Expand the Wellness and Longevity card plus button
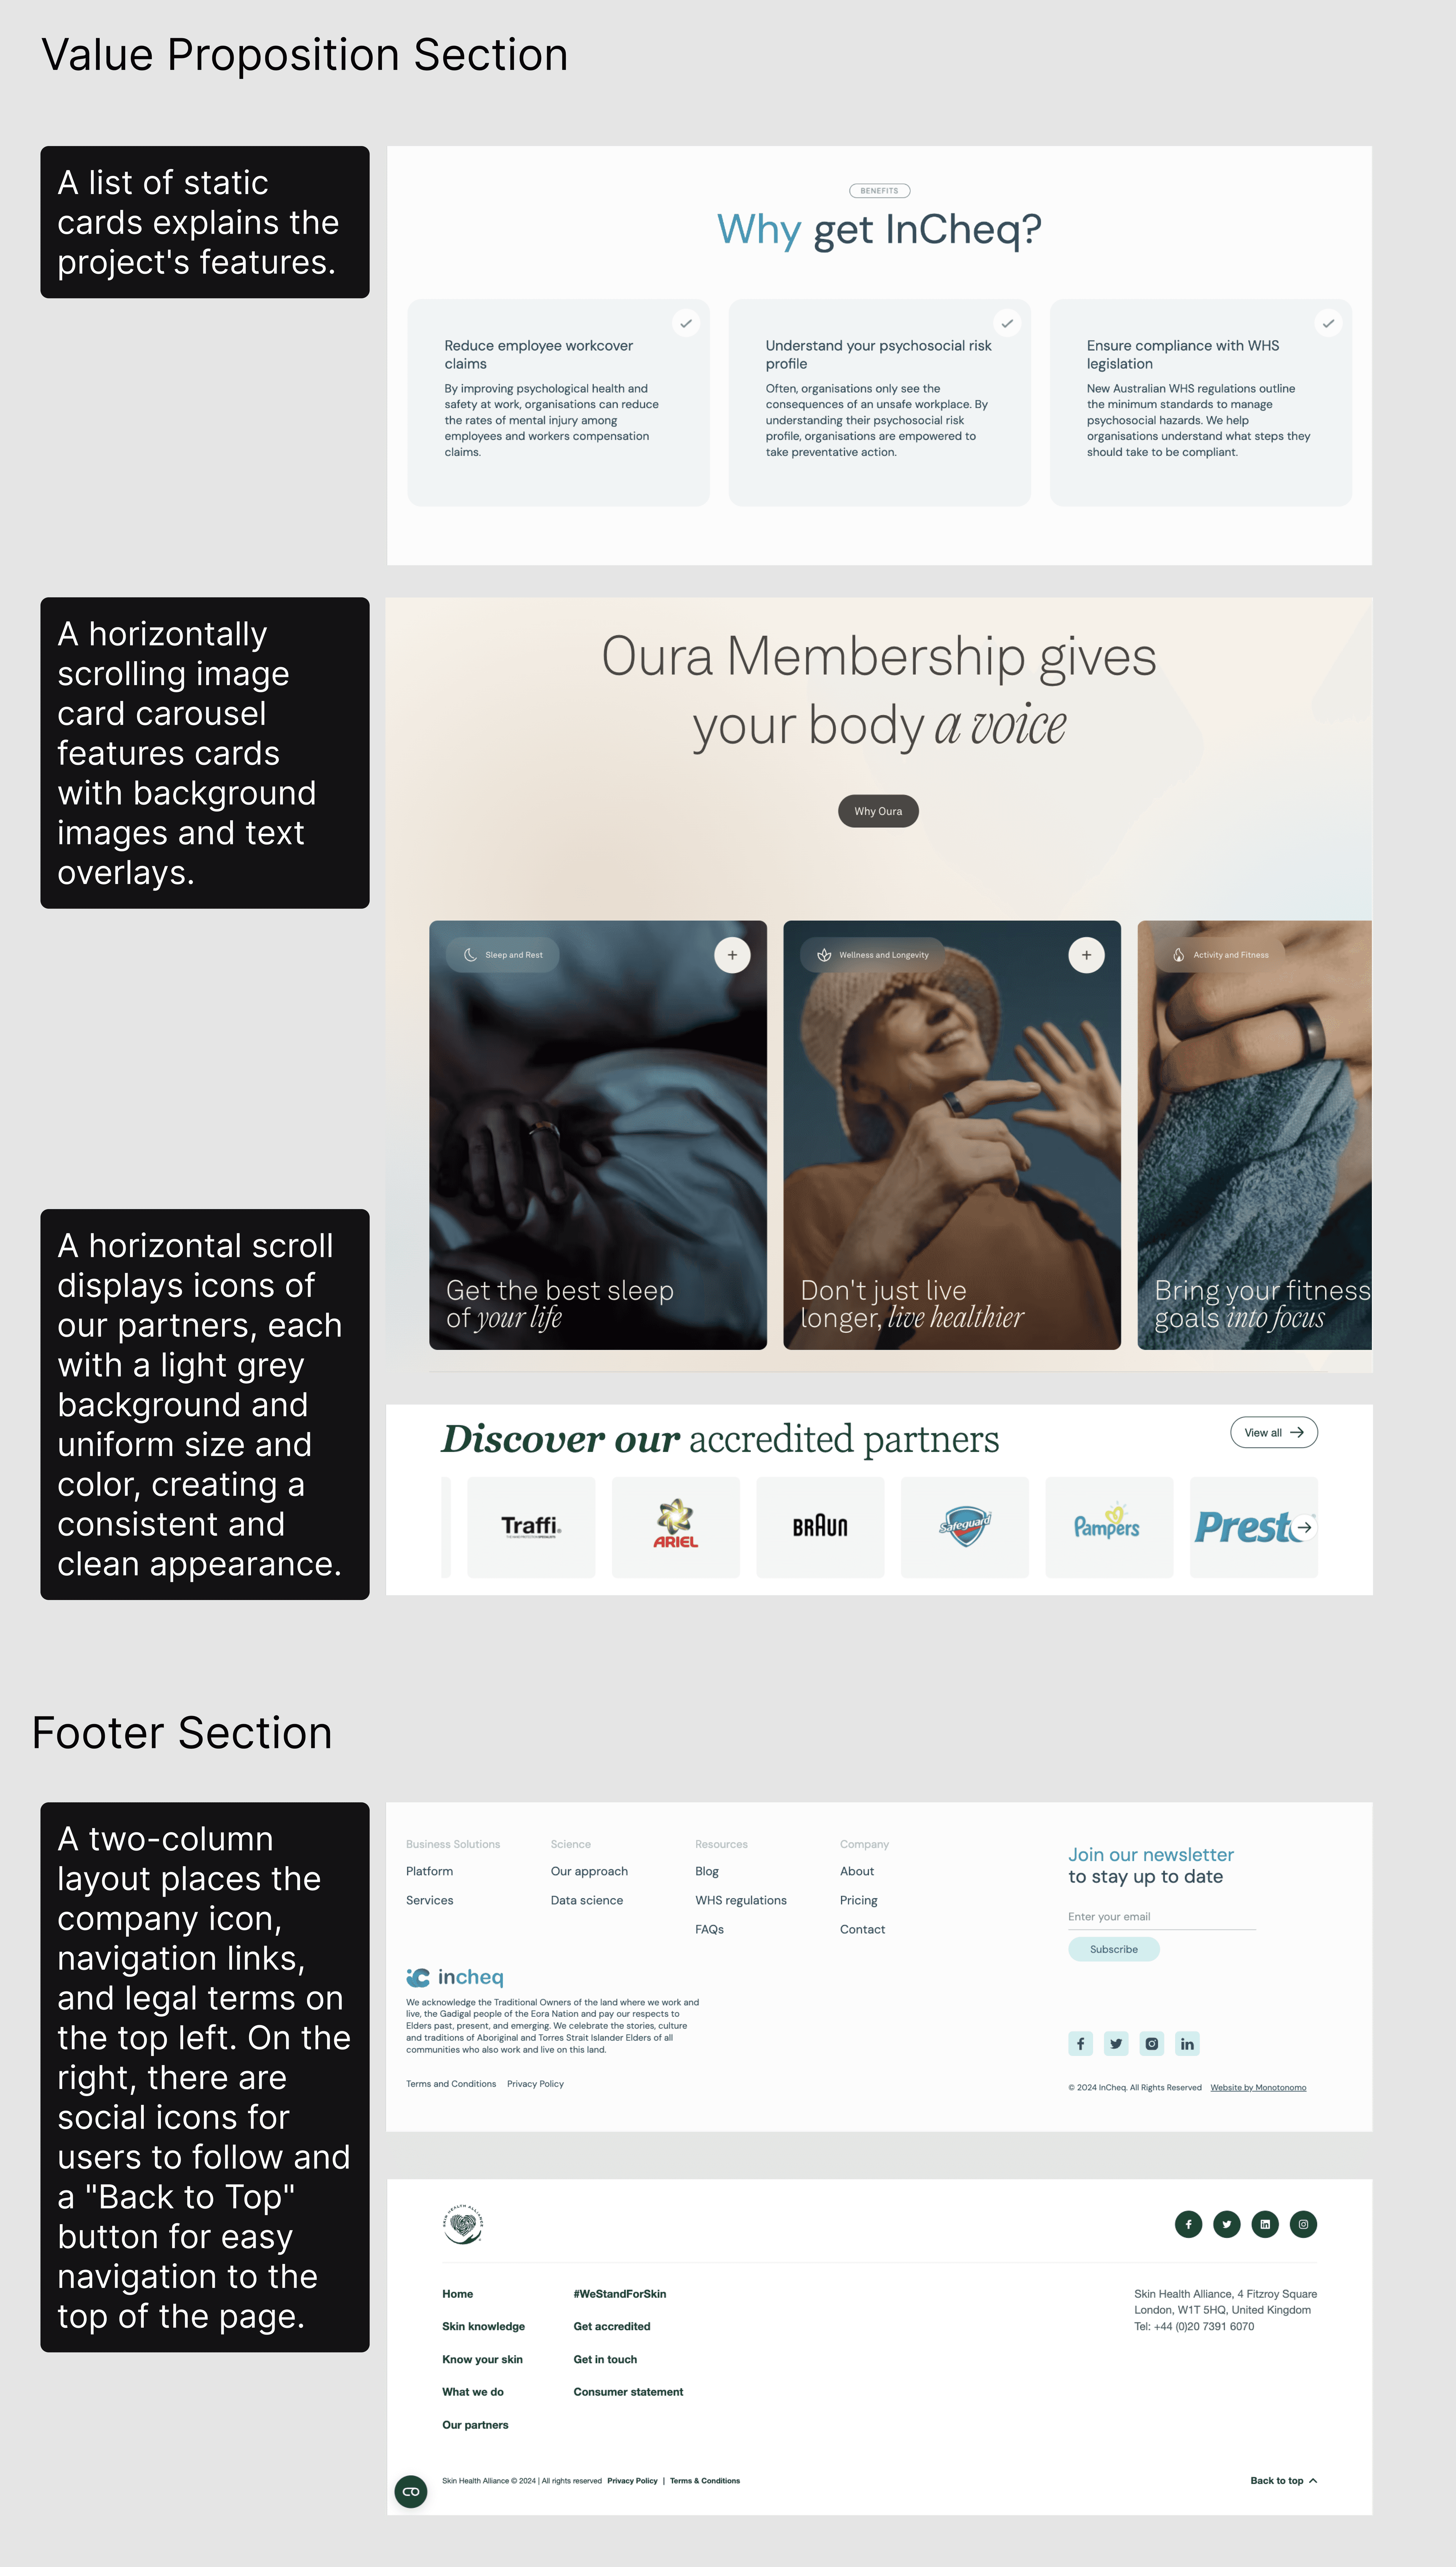The image size is (1456, 2567). [x=1086, y=955]
